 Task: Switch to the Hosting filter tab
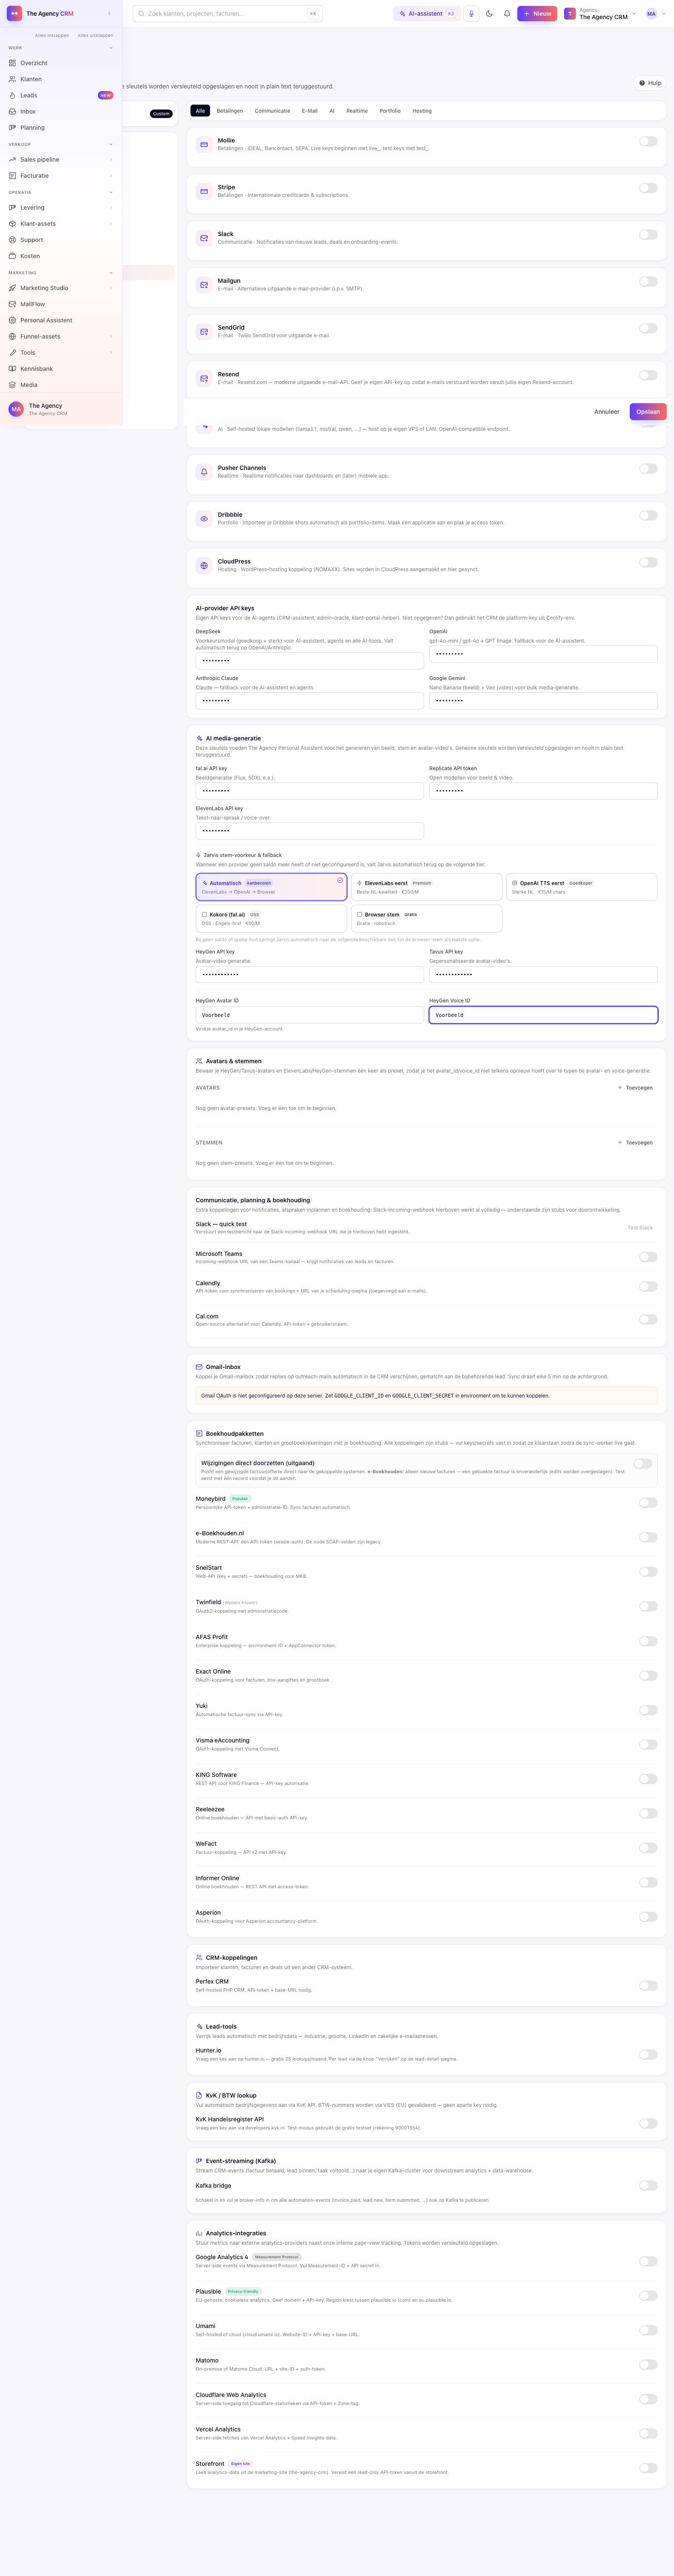[422, 111]
